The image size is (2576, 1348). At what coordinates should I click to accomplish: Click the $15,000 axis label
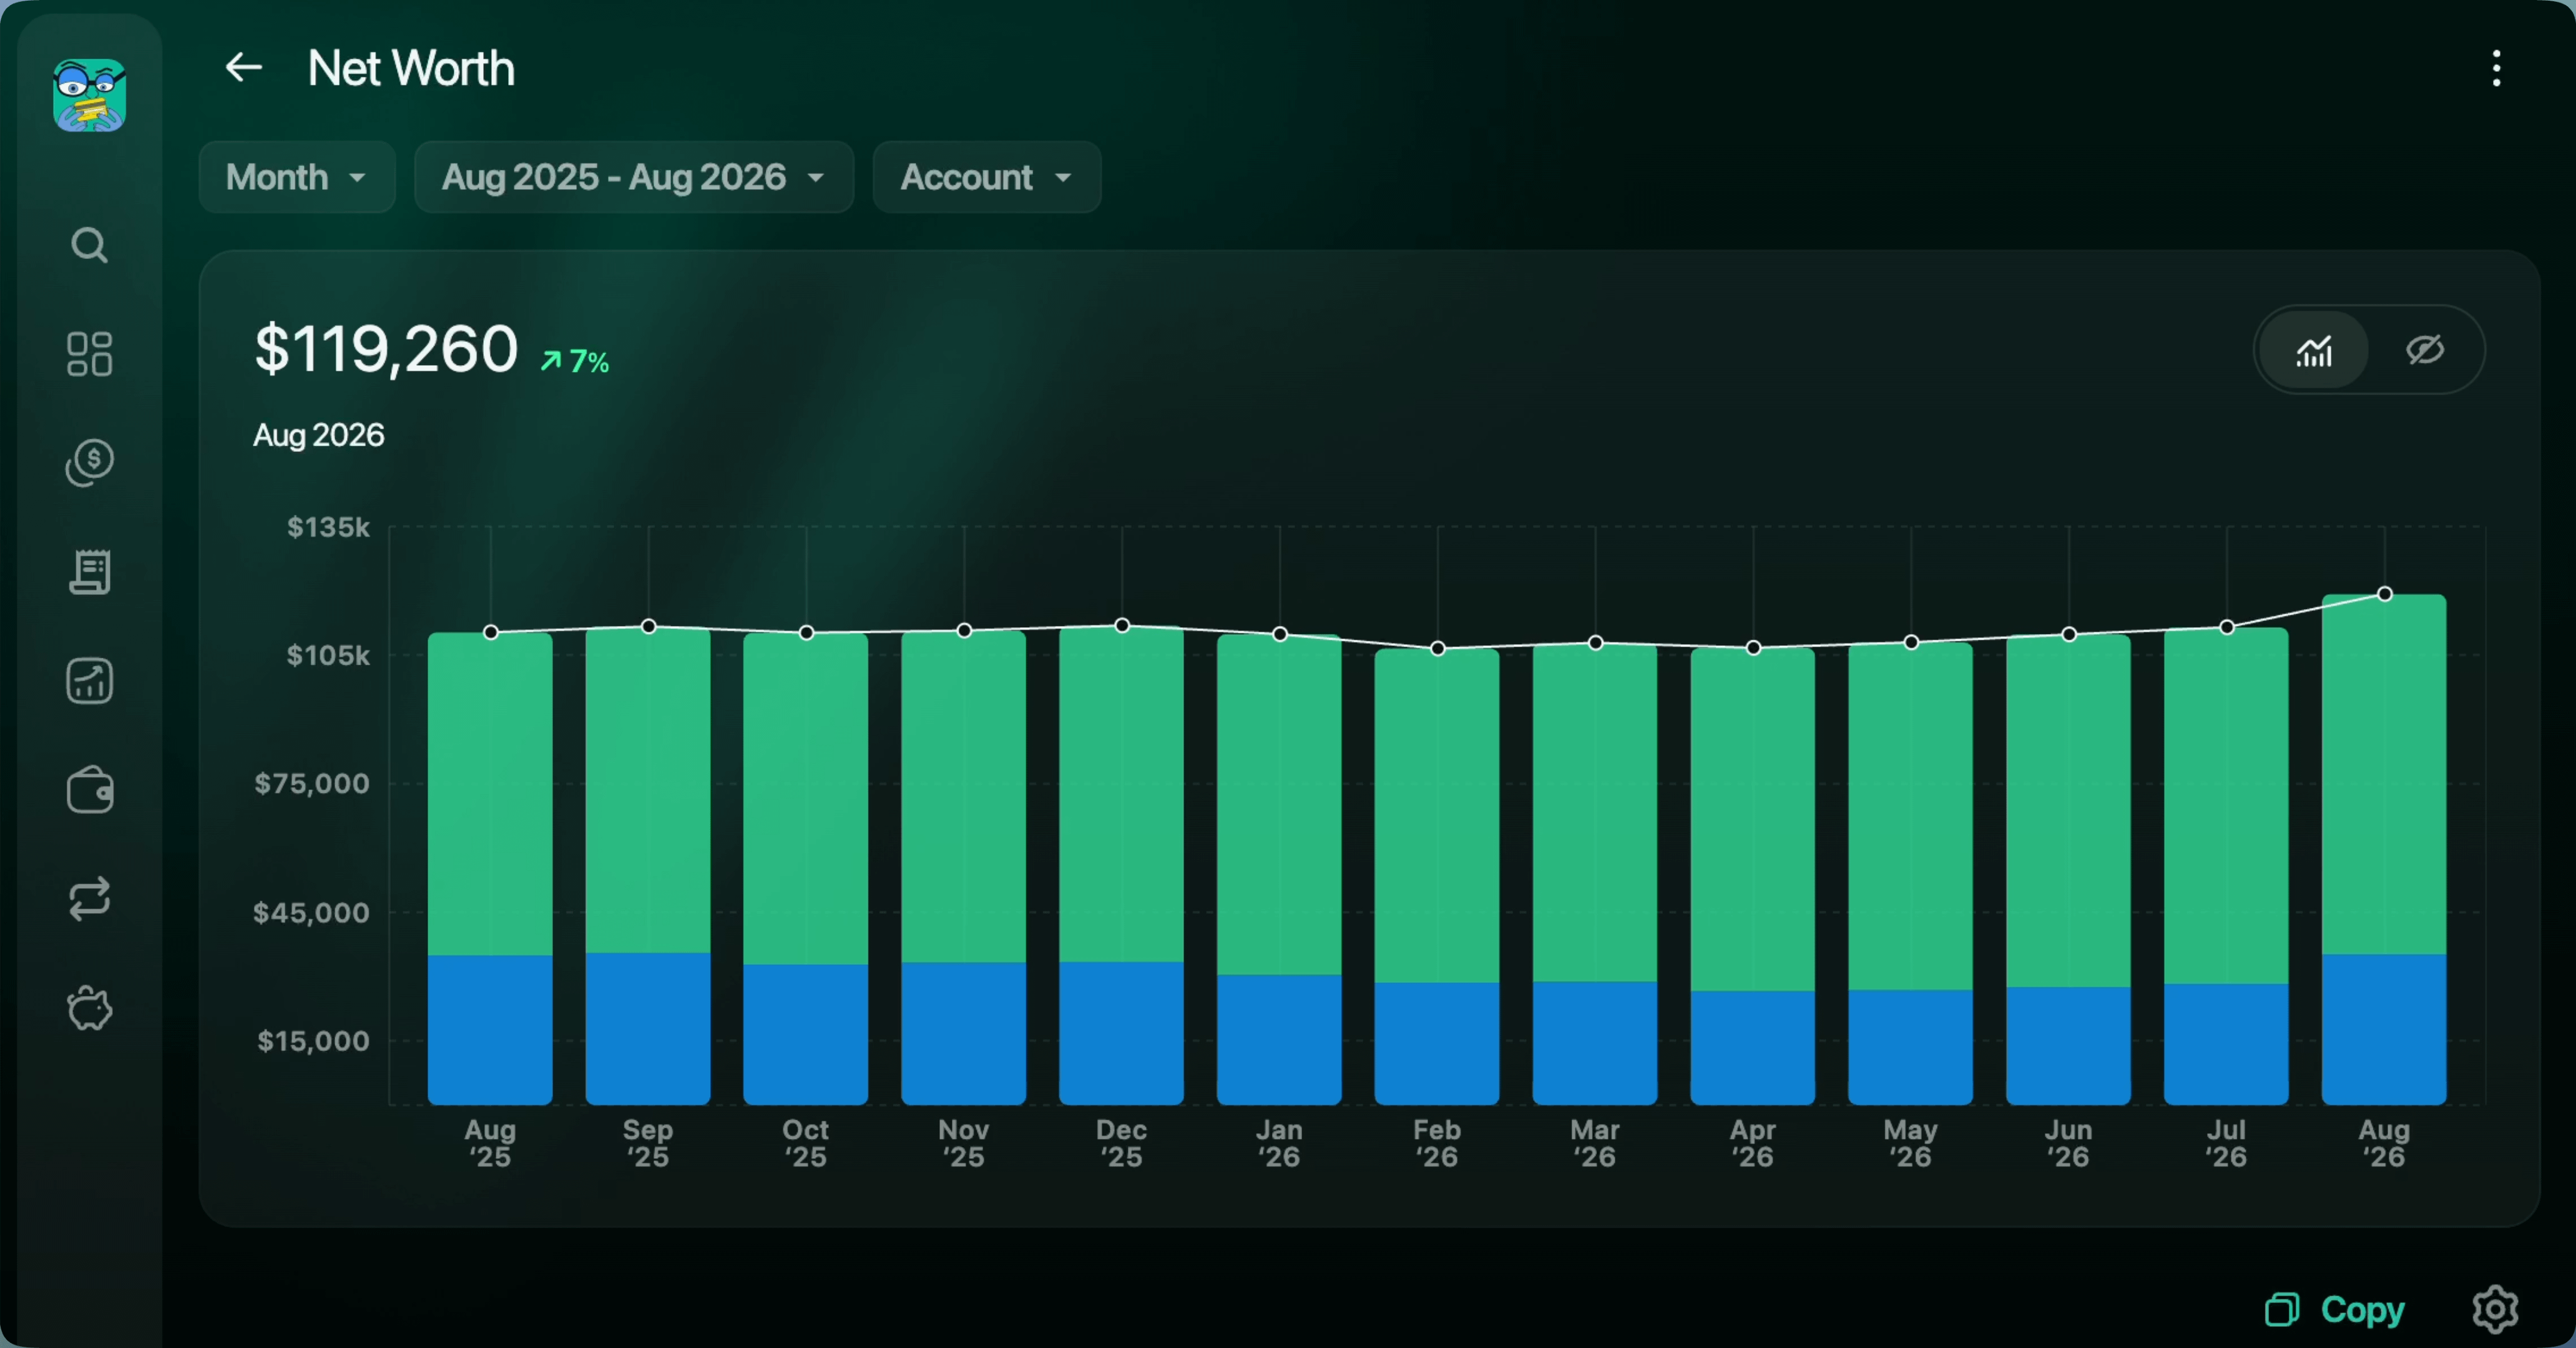313,1041
